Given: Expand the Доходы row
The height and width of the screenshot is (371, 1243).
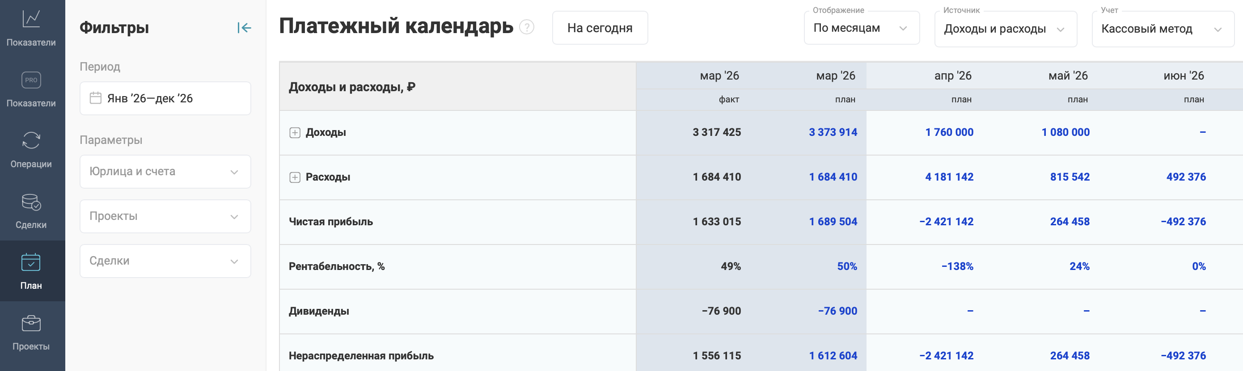Looking at the screenshot, I should (294, 133).
